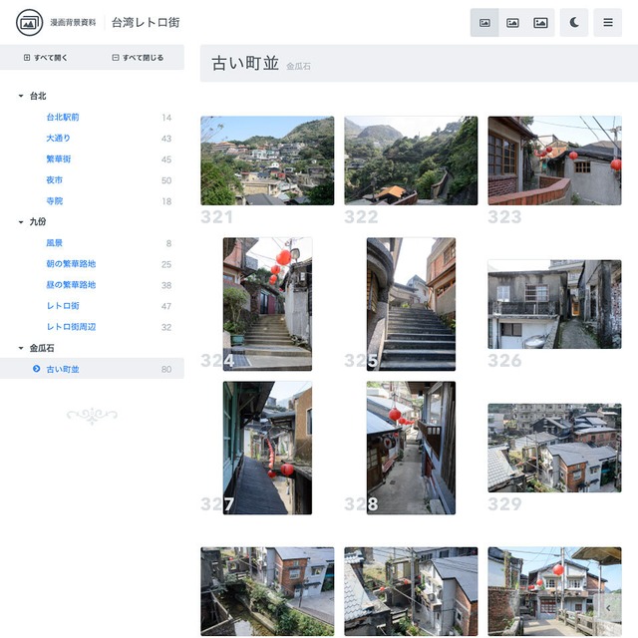Screen dimensions: 638x638
Task: Click the 漫画背景資料 header text
Action: click(73, 23)
